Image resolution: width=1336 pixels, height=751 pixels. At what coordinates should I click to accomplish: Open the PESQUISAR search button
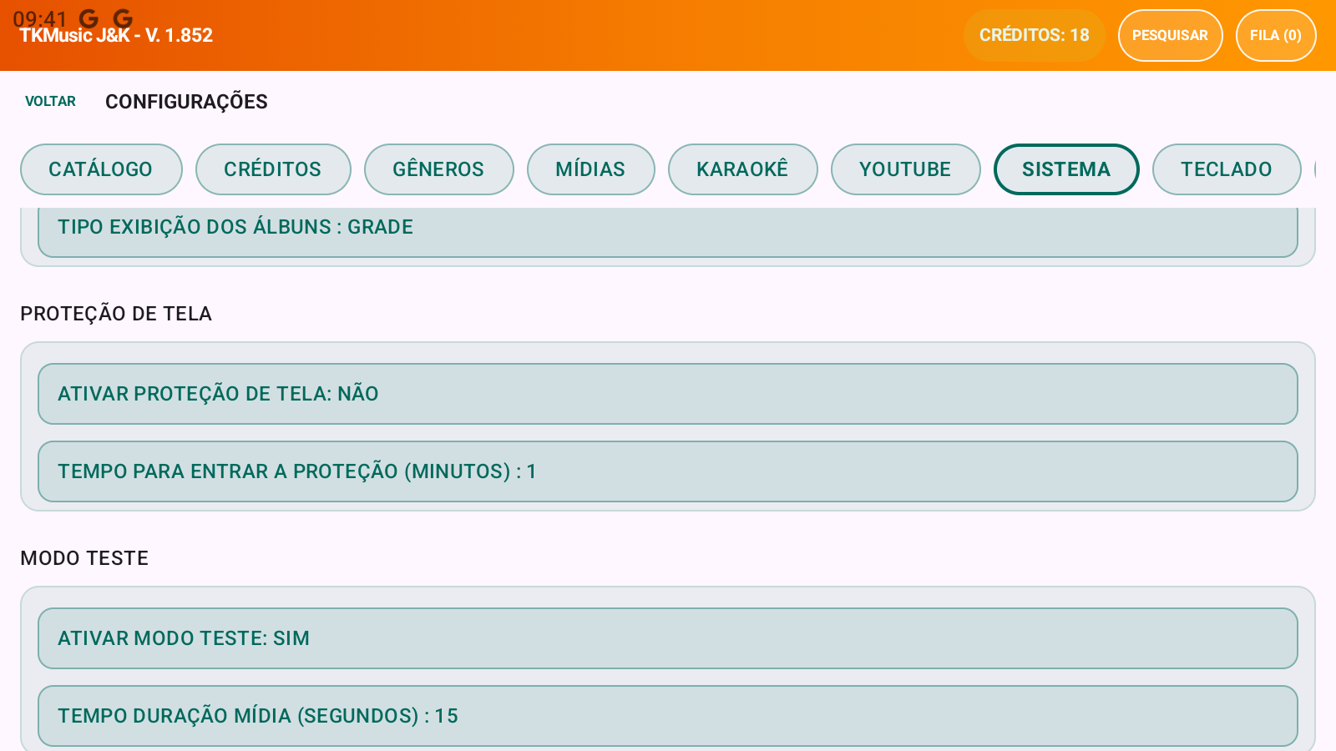tap(1170, 35)
